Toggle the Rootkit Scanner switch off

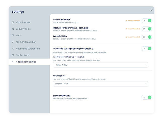[x=147, y=21]
